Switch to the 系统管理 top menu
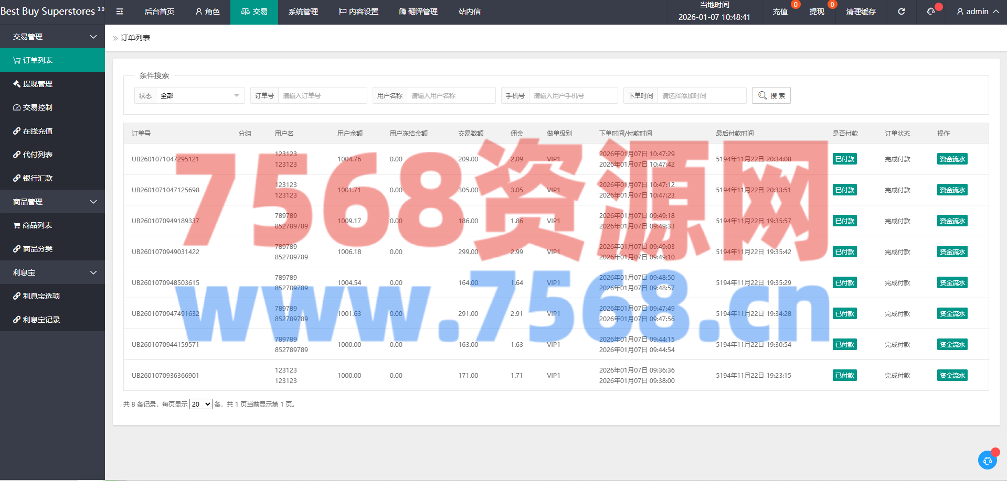1007x481 pixels. pyautogui.click(x=303, y=12)
